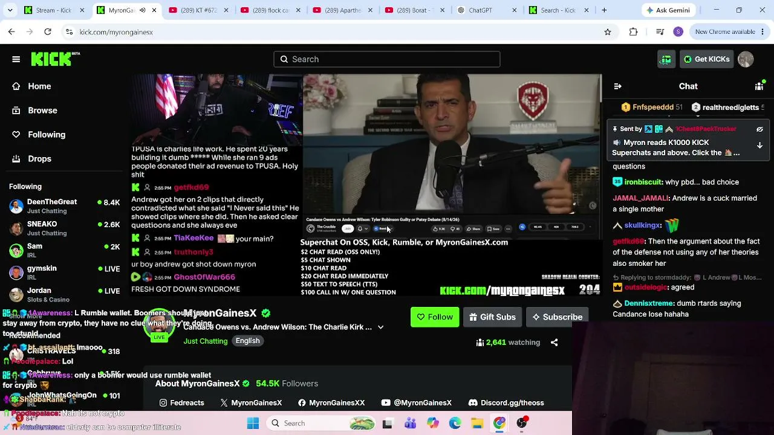Open SNEAKO followed channel
This screenshot has width=774, height=435.
pyautogui.click(x=64, y=228)
